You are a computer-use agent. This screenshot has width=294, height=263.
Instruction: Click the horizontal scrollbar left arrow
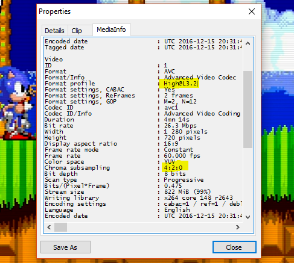click(49, 227)
